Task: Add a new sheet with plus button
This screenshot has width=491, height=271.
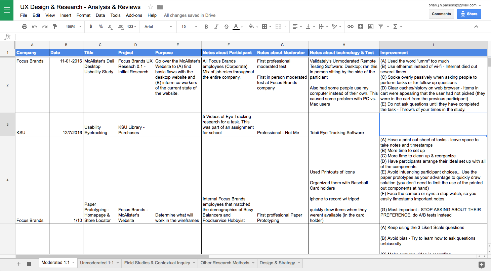Action: (19, 264)
